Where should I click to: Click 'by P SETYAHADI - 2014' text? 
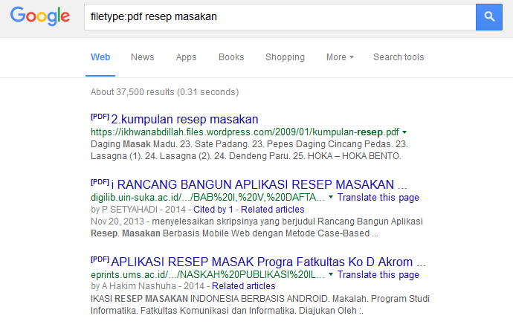click(138, 210)
